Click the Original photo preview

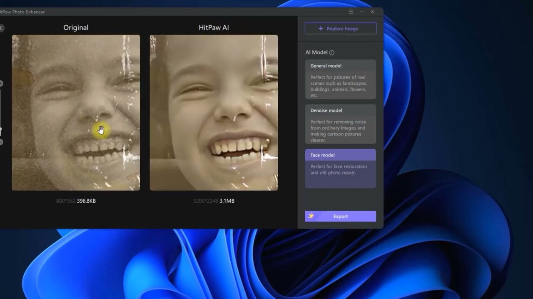(76, 113)
